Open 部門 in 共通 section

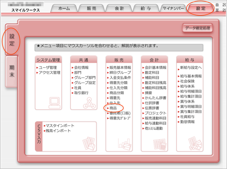point(78,73)
